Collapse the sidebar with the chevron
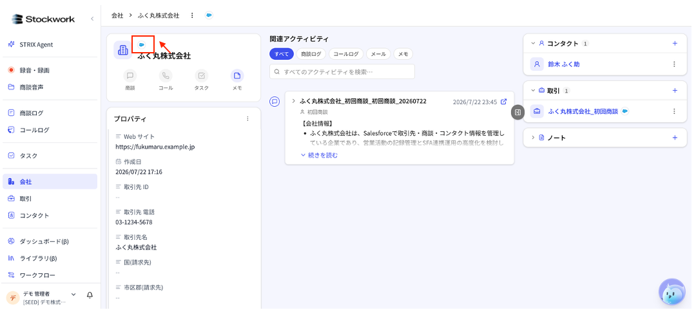The height and width of the screenshot is (310, 696). 92,19
